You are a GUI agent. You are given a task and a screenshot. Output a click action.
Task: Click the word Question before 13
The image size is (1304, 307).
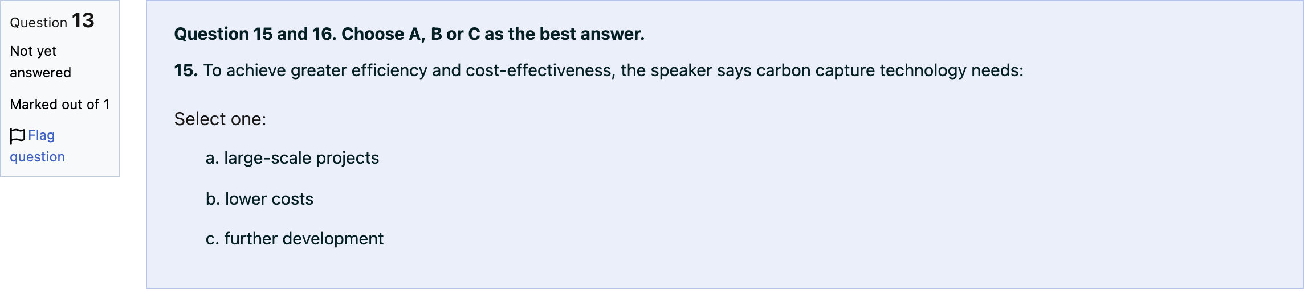[39, 23]
